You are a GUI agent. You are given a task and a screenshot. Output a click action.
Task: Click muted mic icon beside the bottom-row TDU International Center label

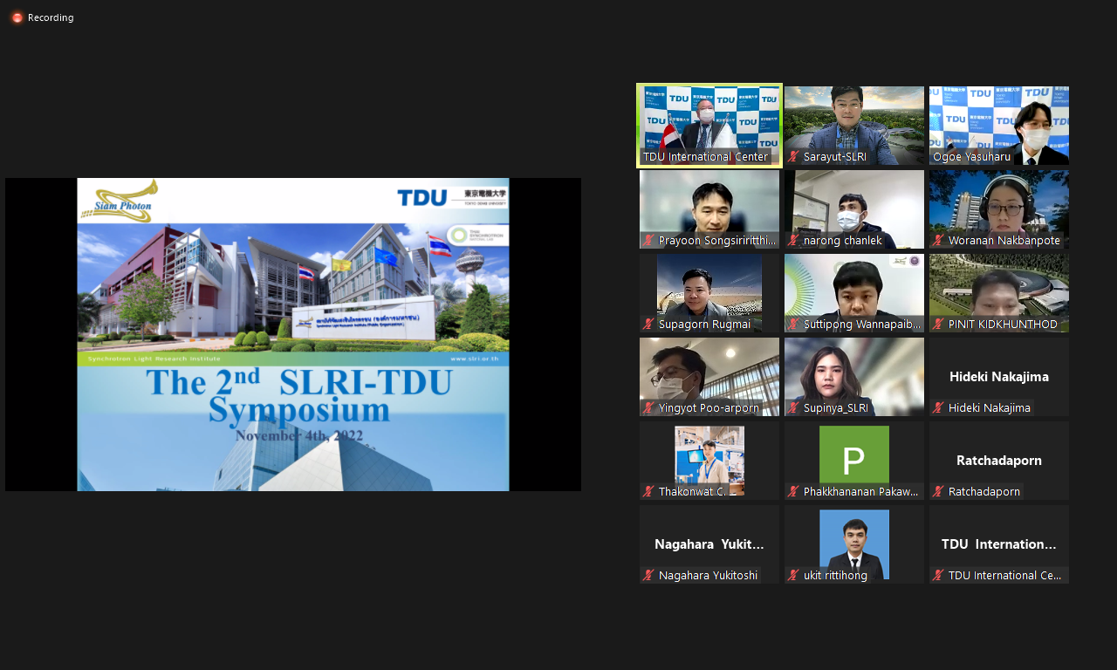pyautogui.click(x=938, y=576)
